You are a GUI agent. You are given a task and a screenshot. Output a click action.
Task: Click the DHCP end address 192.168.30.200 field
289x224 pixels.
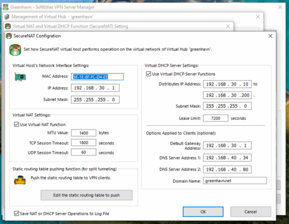[x=227, y=95]
